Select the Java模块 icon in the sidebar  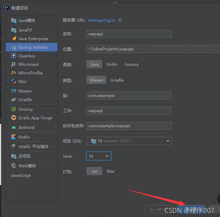[x=14, y=21]
